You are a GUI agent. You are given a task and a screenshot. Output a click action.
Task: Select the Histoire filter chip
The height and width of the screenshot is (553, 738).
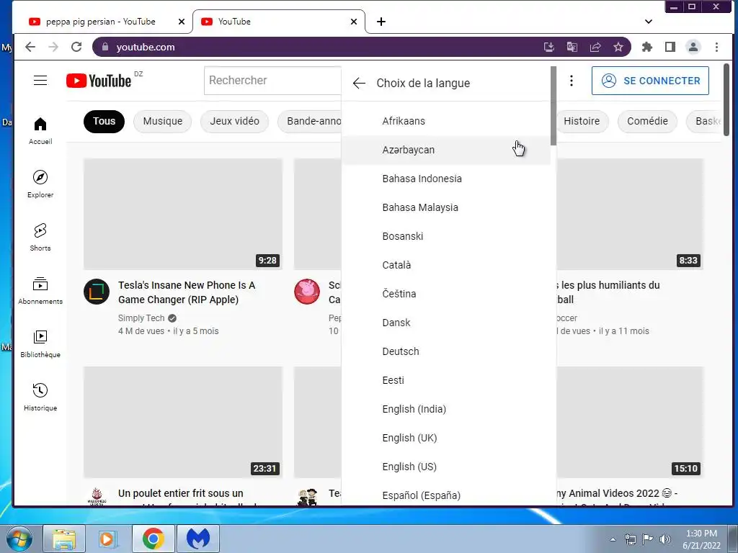point(582,121)
